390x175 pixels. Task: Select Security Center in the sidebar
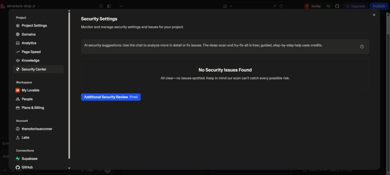pos(38,69)
